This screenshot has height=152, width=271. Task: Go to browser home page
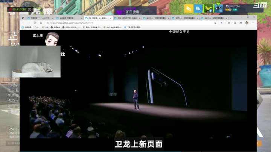click(41, 23)
